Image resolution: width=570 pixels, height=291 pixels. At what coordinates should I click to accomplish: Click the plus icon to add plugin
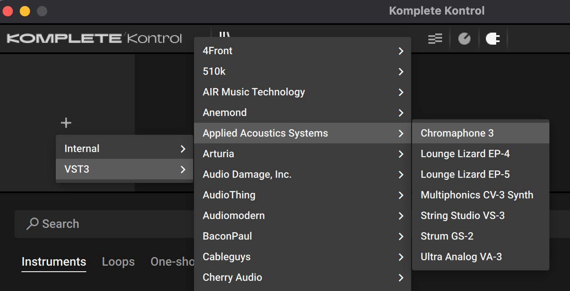click(66, 123)
